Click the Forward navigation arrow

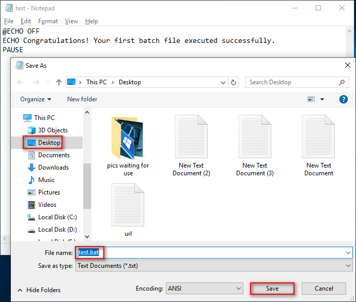tap(36, 82)
